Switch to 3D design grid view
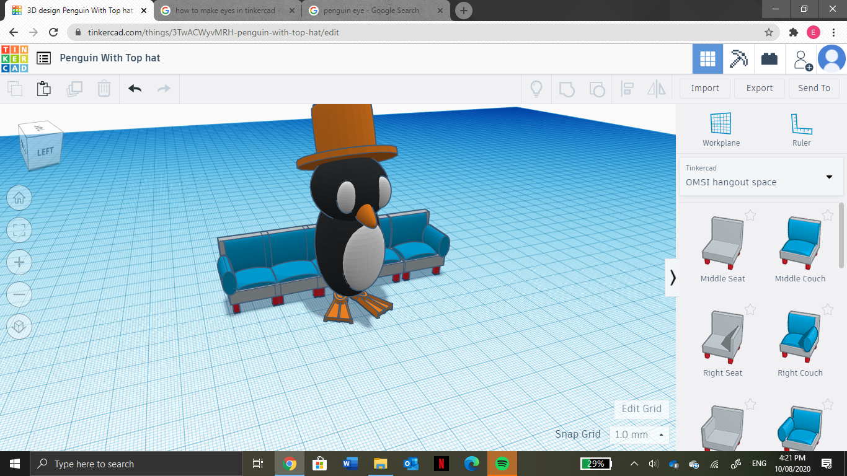The height and width of the screenshot is (476, 847). (707, 59)
